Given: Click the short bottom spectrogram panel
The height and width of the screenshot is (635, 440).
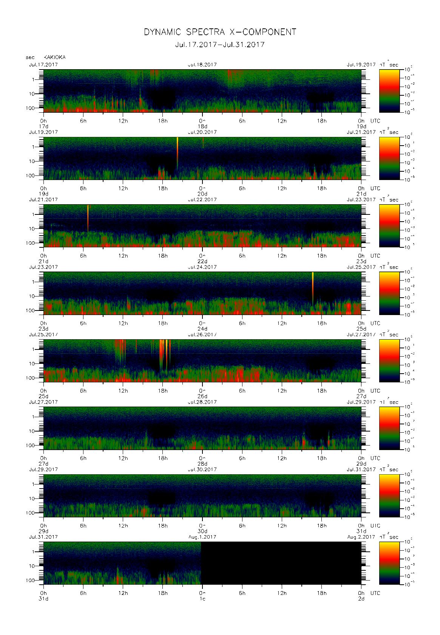Looking at the screenshot, I should coord(122,563).
